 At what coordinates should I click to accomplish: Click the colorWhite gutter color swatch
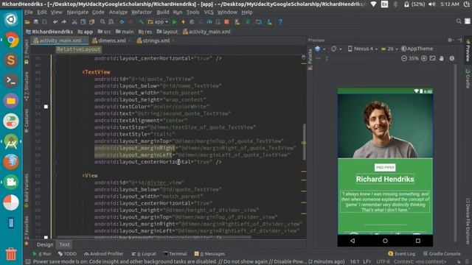coord(46,107)
